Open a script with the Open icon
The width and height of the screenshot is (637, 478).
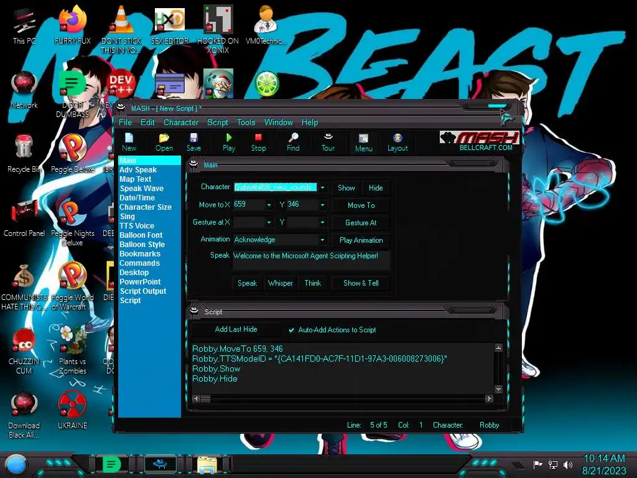click(x=164, y=143)
